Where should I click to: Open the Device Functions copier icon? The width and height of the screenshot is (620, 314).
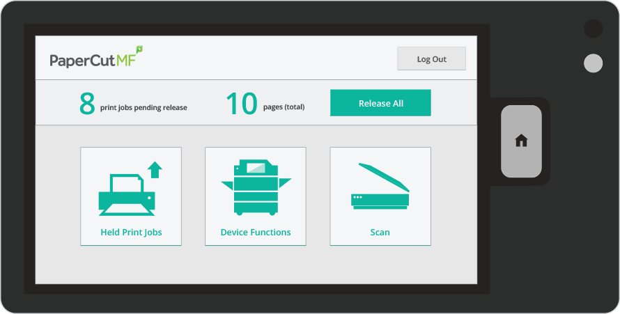click(x=255, y=187)
